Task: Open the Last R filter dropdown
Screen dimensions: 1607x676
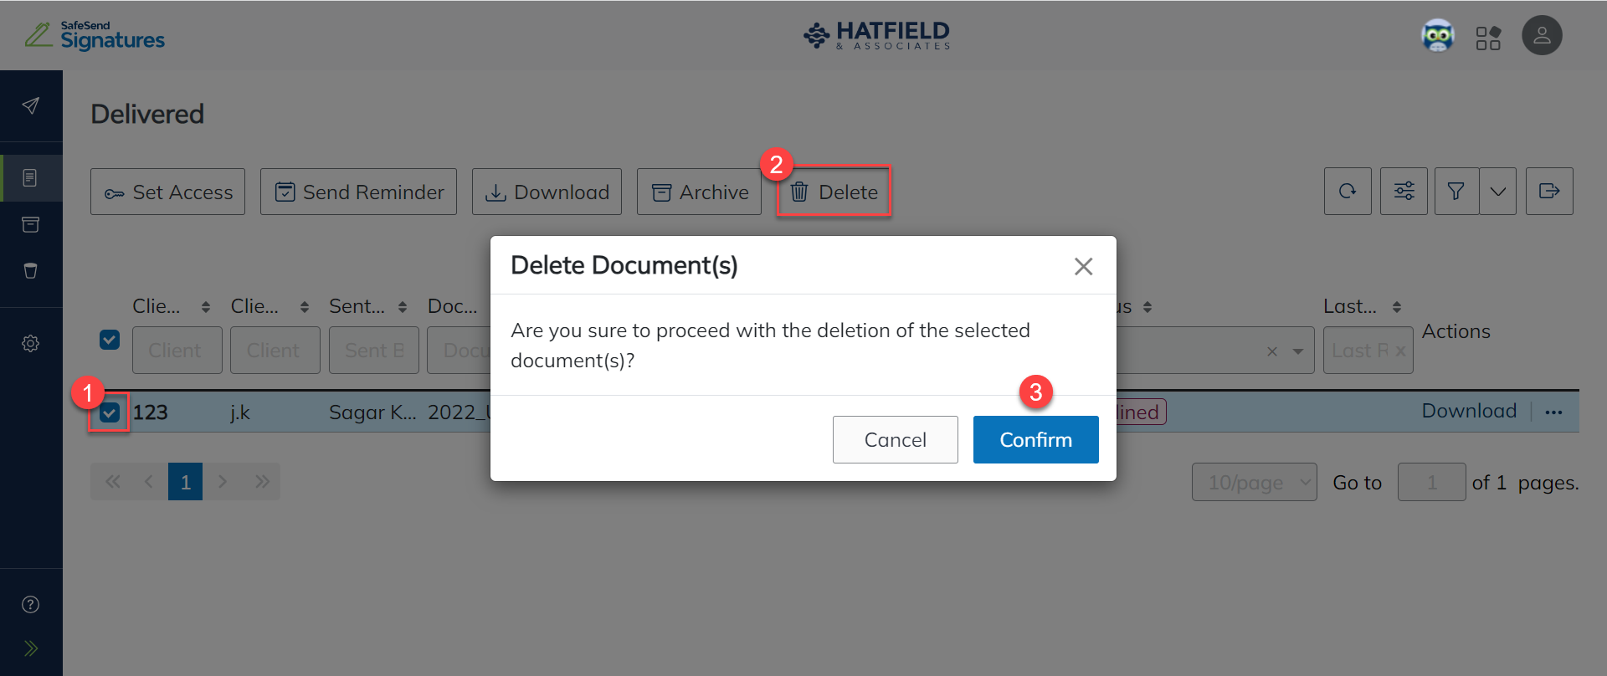Action: (x=1368, y=350)
